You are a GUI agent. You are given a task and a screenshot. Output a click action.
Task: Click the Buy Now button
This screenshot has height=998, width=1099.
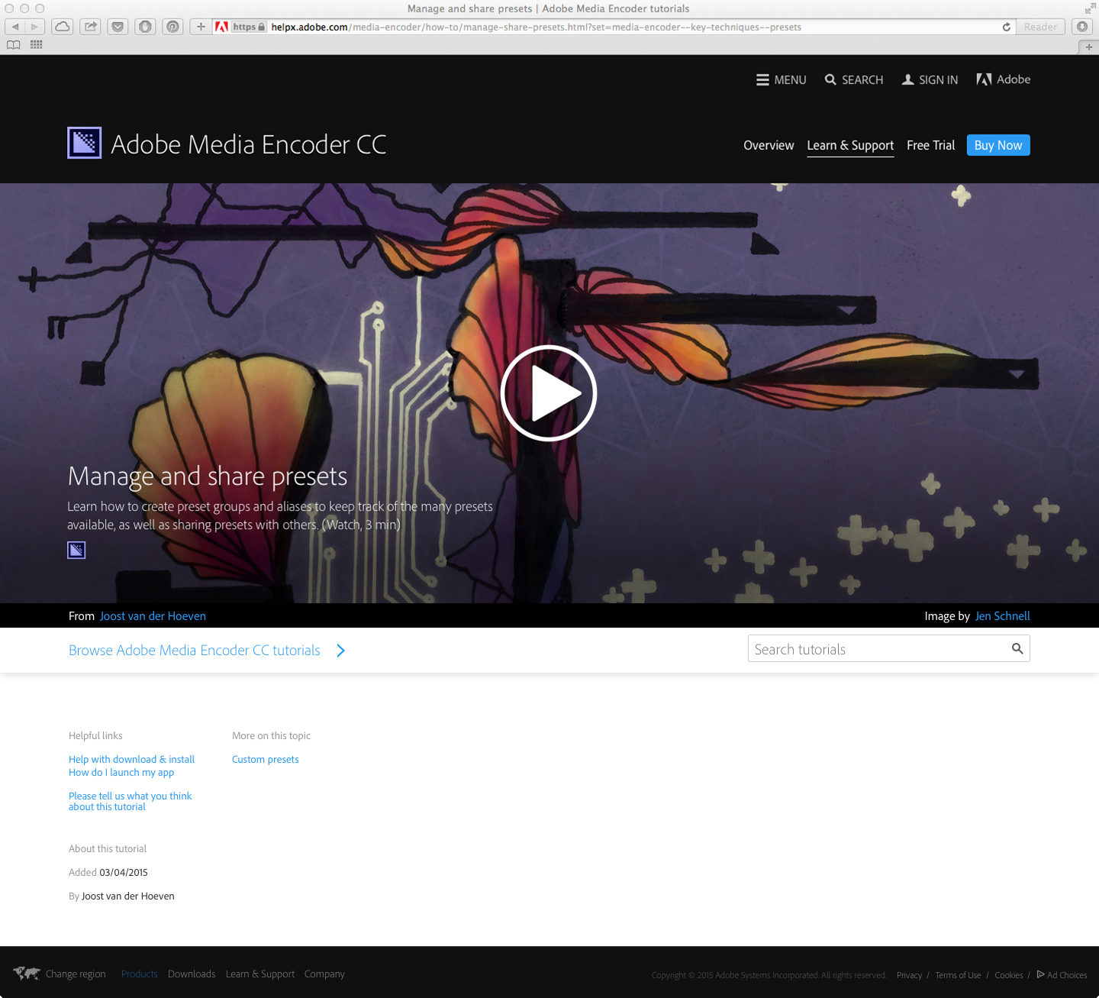point(998,145)
